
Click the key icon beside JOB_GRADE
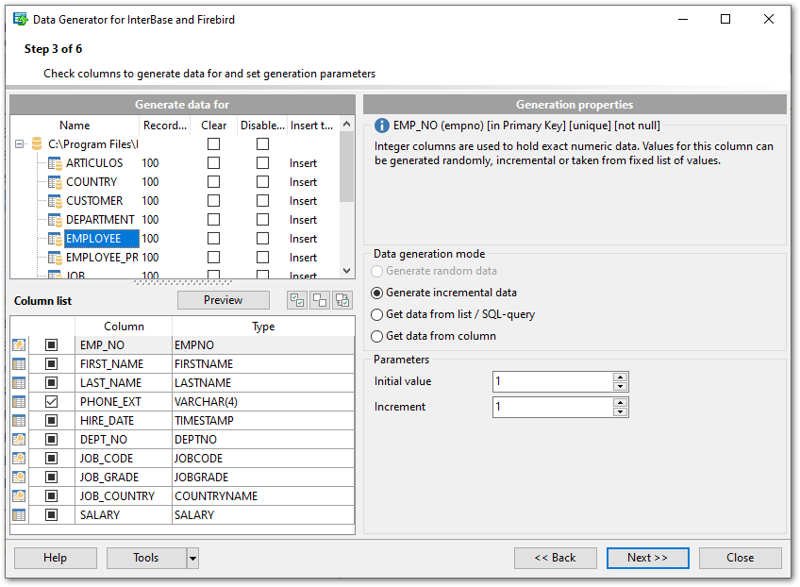[x=19, y=478]
